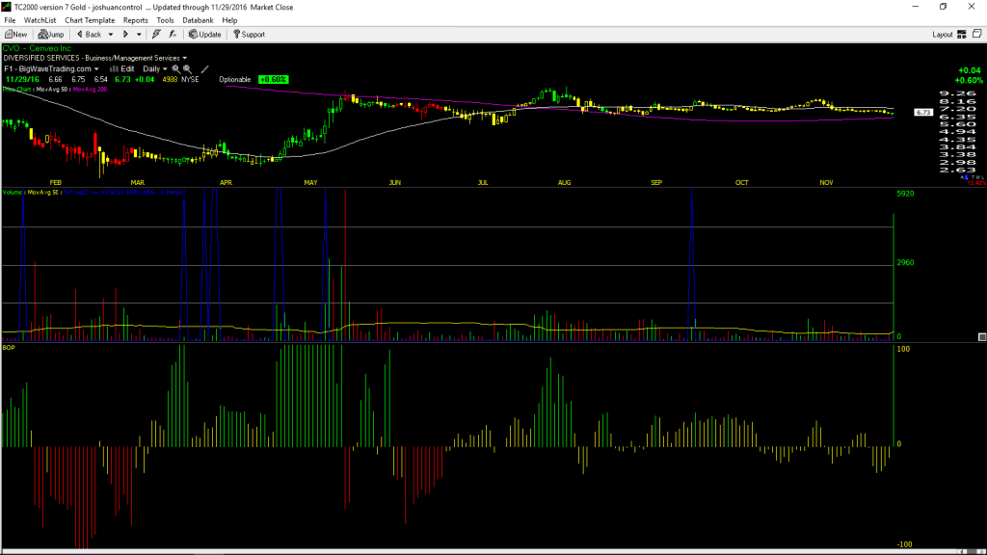Open the Chart Template menu

pos(90,20)
